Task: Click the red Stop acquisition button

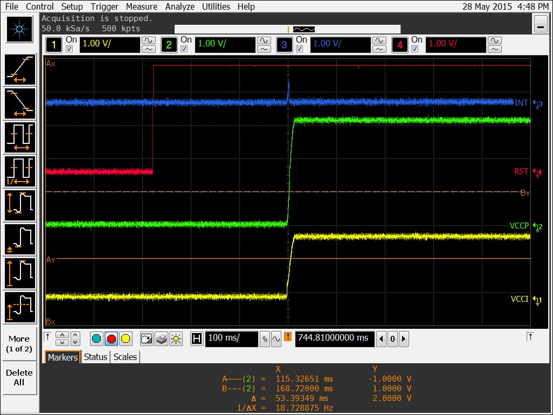Action: [x=112, y=339]
